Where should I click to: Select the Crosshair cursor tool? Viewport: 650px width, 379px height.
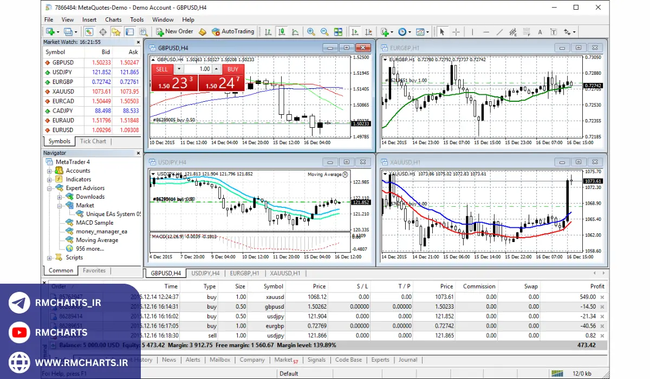click(456, 32)
